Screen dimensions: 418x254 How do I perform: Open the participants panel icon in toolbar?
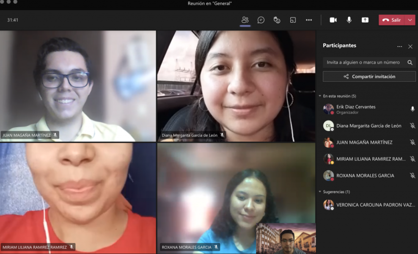(x=245, y=20)
